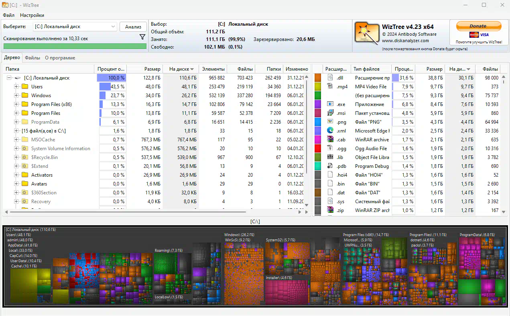The height and width of the screenshot is (316, 510).
Task: Click the Activators folder icon
Action: (x=25, y=175)
